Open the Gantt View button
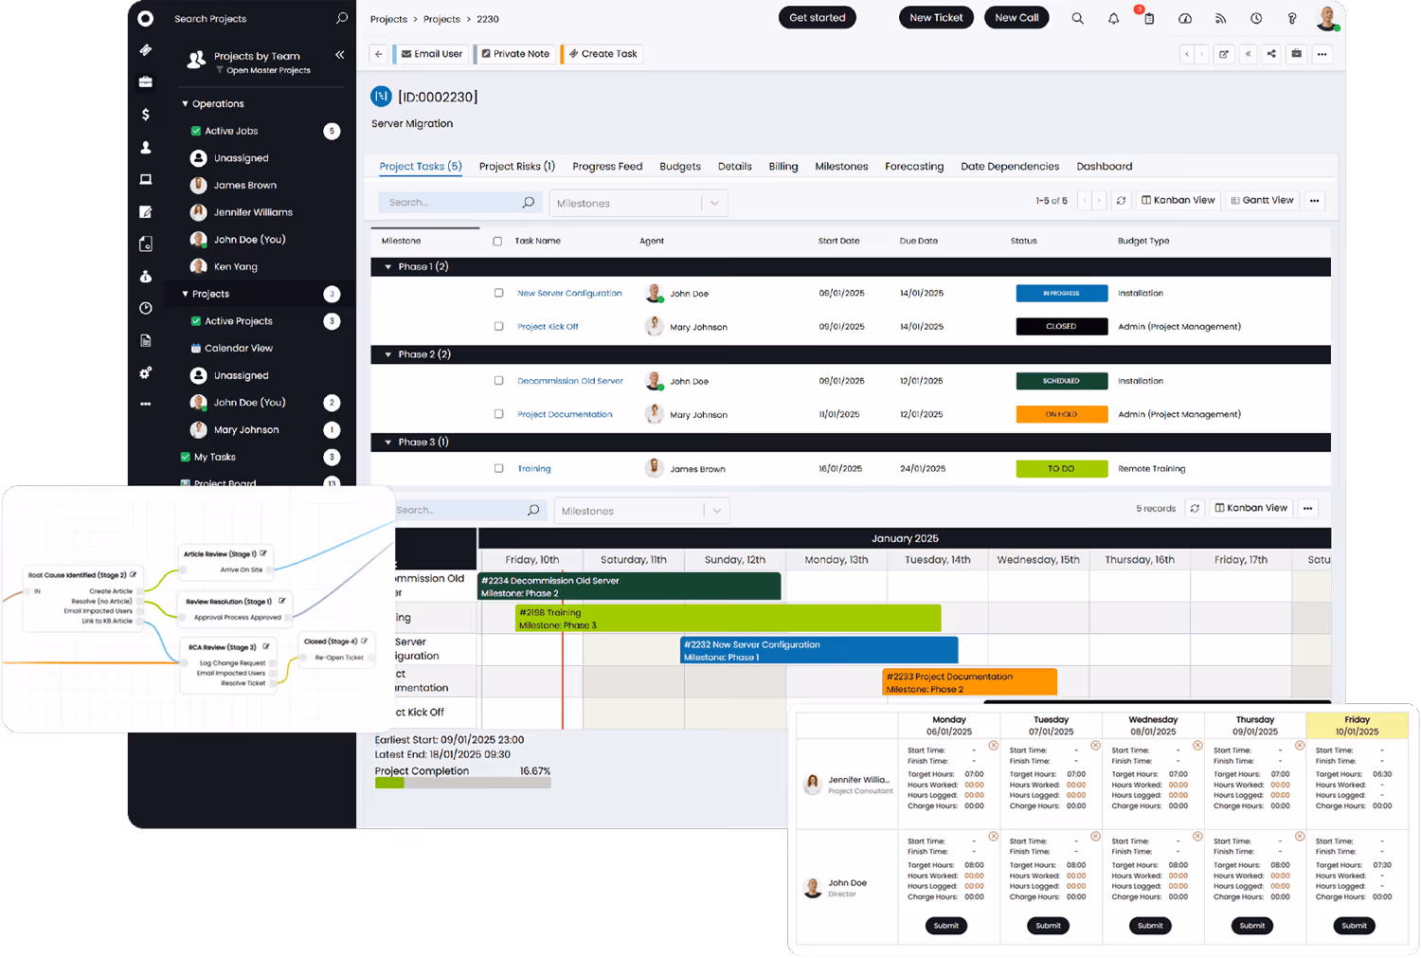 tap(1262, 201)
